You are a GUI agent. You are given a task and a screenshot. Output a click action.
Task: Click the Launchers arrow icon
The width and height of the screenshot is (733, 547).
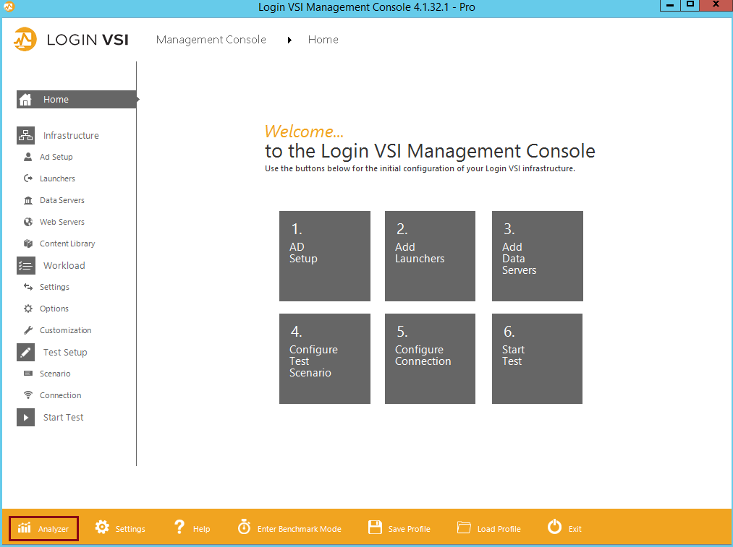click(28, 178)
